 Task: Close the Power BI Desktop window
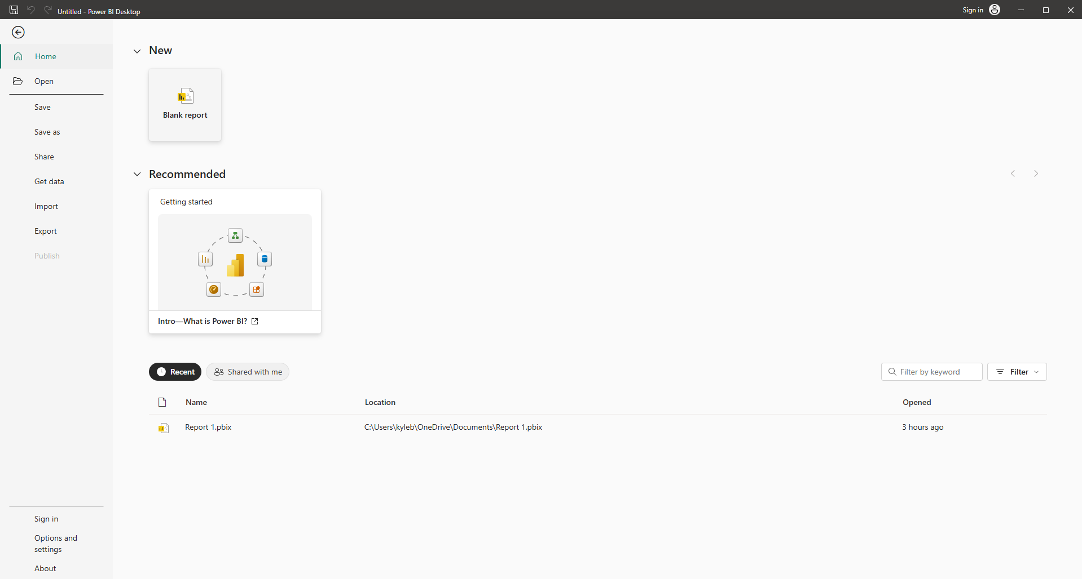[x=1071, y=10]
